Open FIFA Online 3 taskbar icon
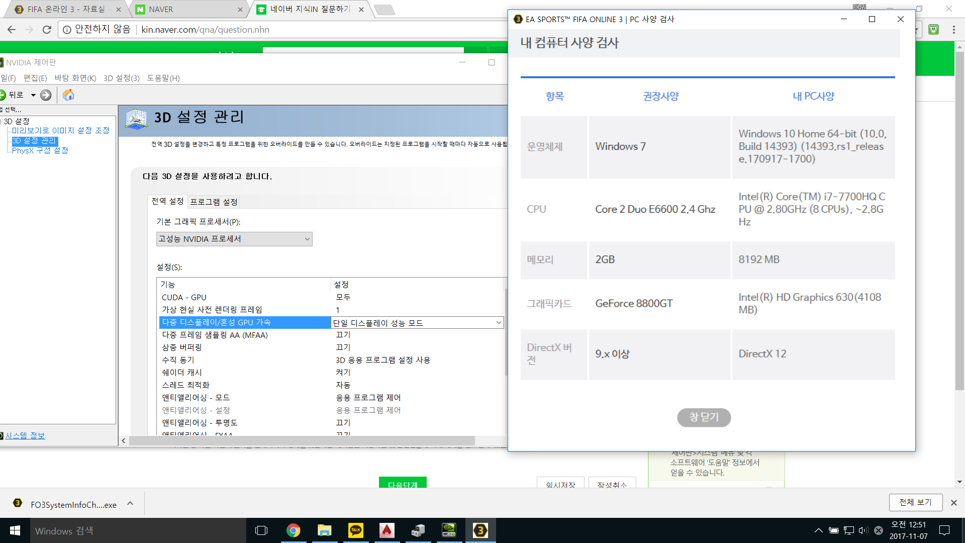The height and width of the screenshot is (543, 965). pos(480,530)
